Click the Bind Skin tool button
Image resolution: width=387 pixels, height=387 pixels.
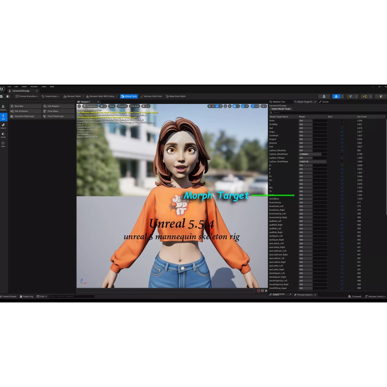(x=25, y=106)
